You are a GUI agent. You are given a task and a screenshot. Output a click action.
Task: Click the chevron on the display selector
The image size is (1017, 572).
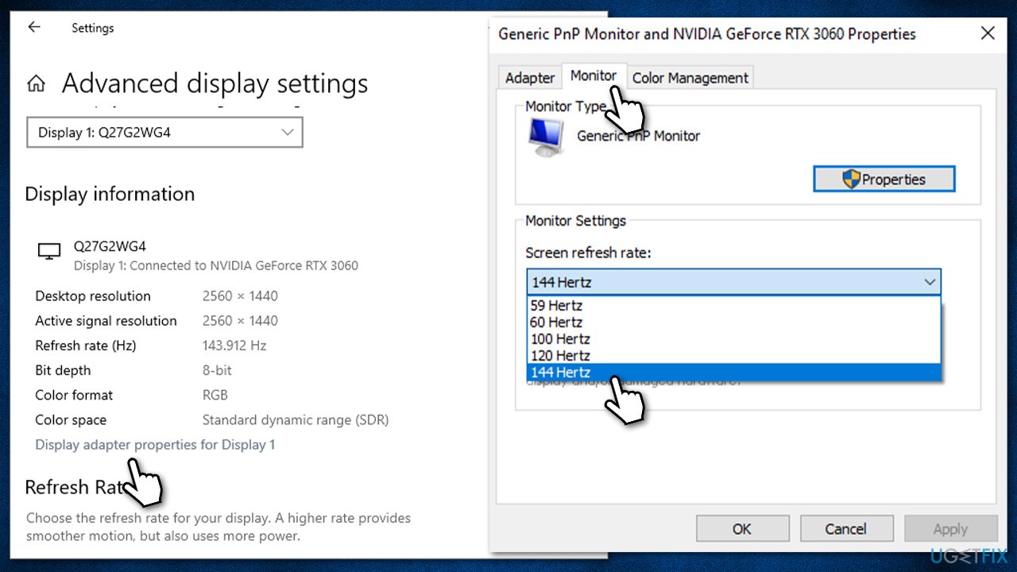click(x=287, y=132)
